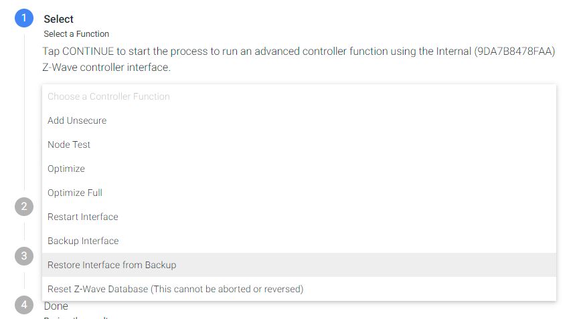
Task: Click the step 2 circle icon
Action: click(24, 207)
